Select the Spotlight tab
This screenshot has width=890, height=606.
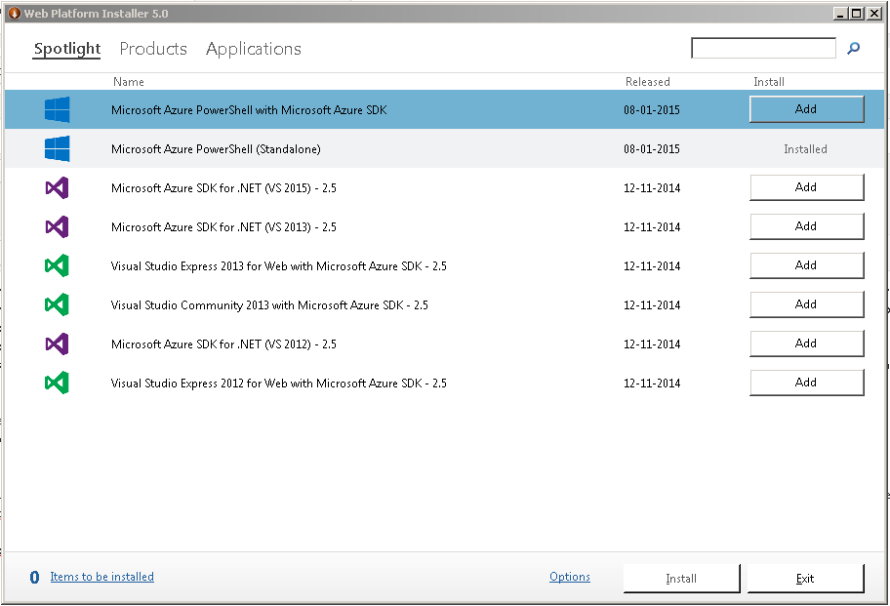click(67, 49)
